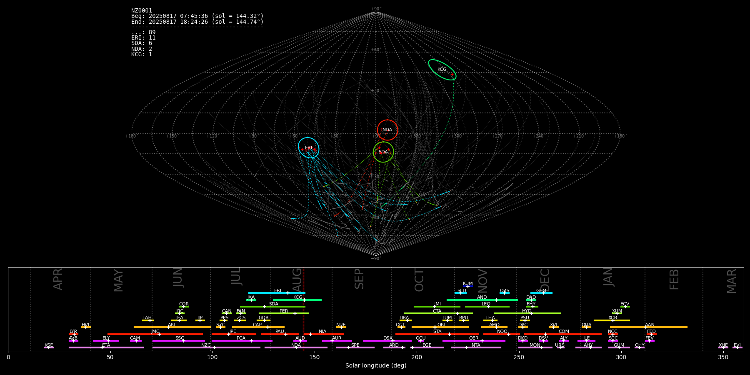Click the LEO shower bar in the timeline
Image resolution: width=750 pixels, height=375 pixels.
tap(487, 307)
